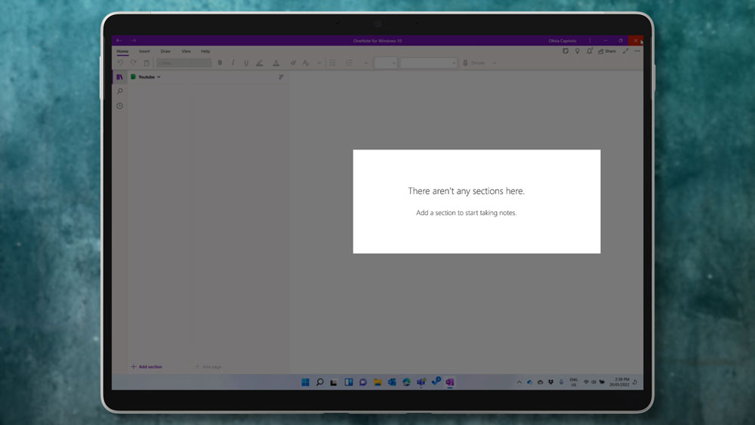Switch to the Draw tab

(165, 51)
